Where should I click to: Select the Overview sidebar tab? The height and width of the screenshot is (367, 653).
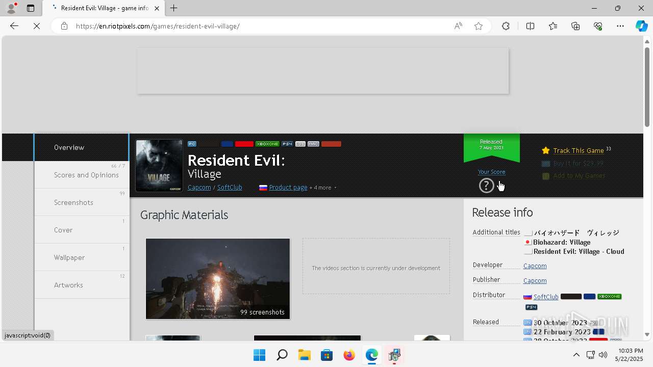click(82, 147)
